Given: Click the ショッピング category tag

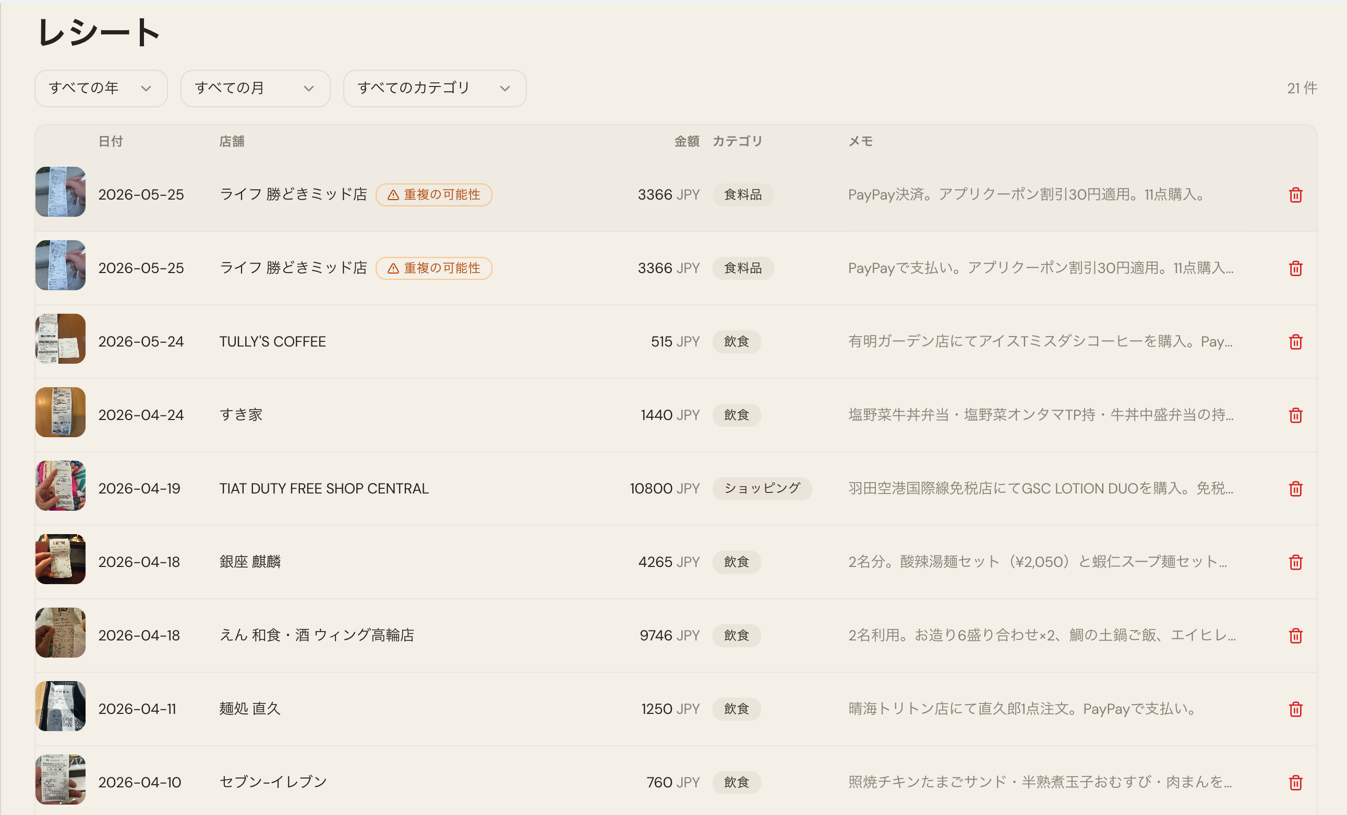Looking at the screenshot, I should click(x=762, y=489).
